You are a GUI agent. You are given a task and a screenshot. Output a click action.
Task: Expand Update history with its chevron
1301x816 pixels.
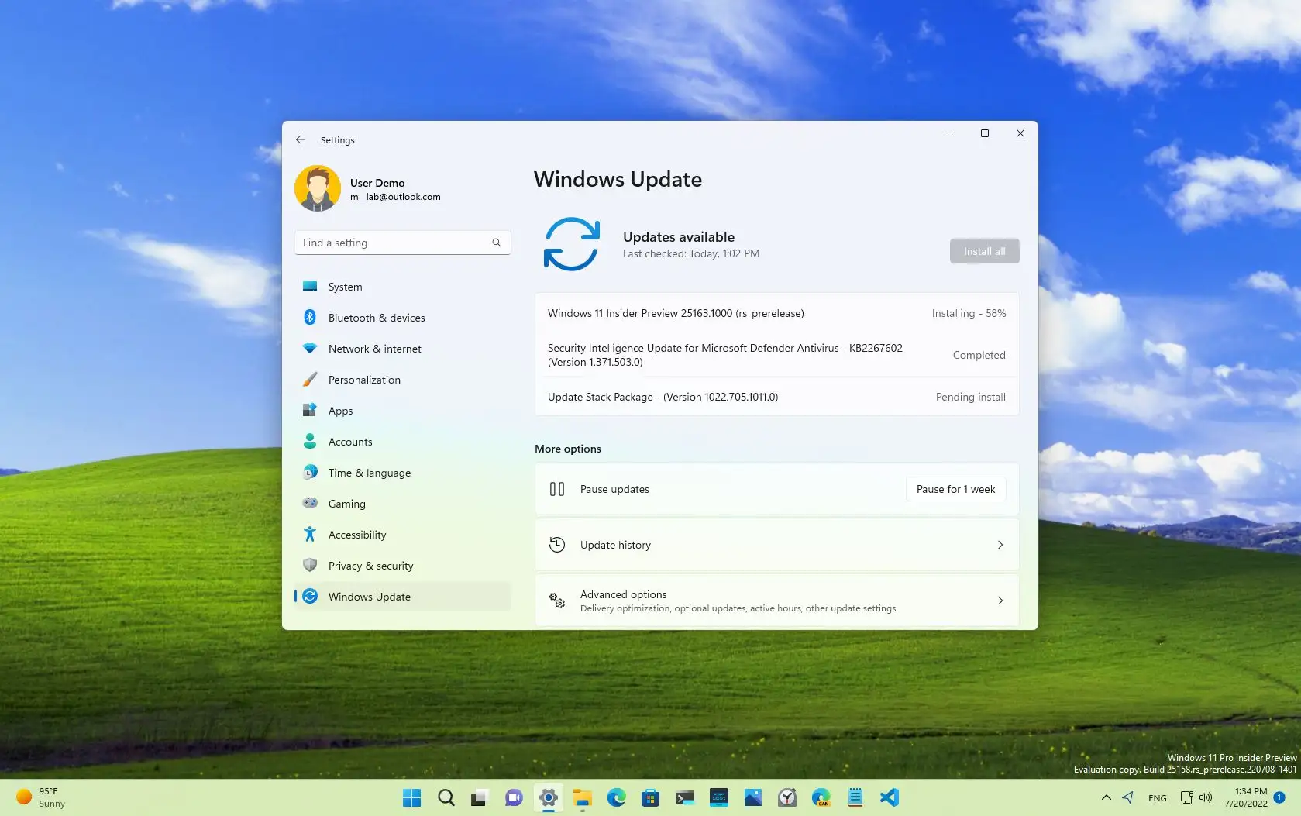1000,545
